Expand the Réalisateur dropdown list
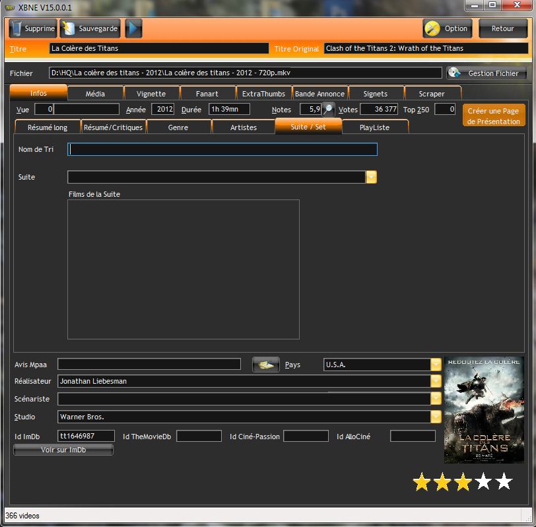This screenshot has width=536, height=527. pyautogui.click(x=436, y=381)
